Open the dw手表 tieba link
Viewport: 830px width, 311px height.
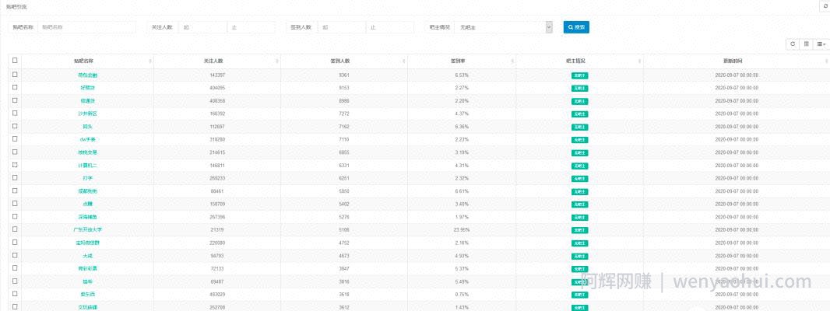(x=87, y=140)
